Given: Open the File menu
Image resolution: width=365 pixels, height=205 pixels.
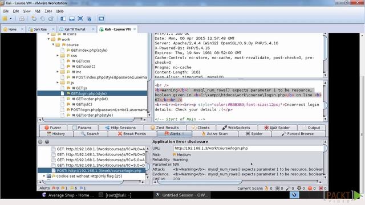Looking at the screenshot, I should click(6, 11).
